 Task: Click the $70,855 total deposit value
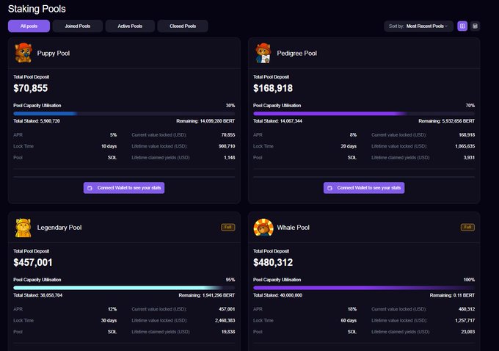pyautogui.click(x=31, y=88)
